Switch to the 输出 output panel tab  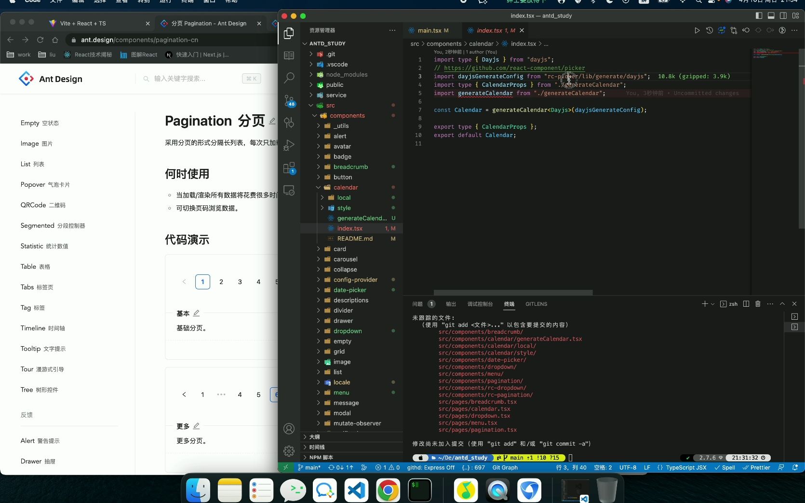(451, 304)
